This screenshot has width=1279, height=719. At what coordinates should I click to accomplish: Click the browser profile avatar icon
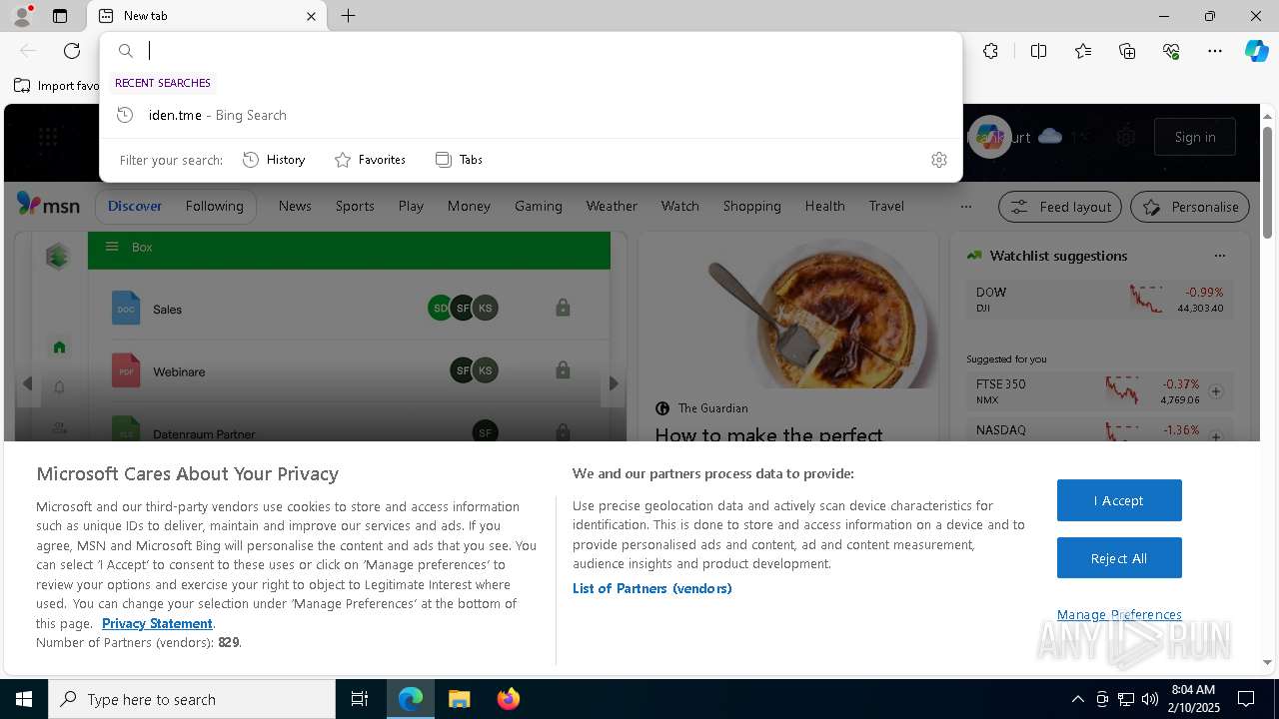(x=22, y=16)
